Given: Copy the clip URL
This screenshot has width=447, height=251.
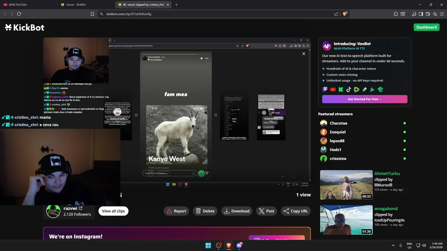Looking at the screenshot, I should coord(296,211).
